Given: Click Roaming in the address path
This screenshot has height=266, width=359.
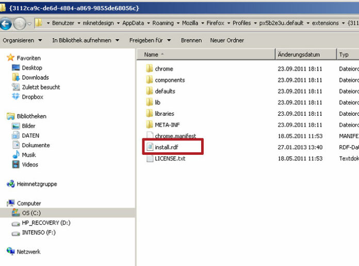Looking at the screenshot, I should (x=163, y=23).
